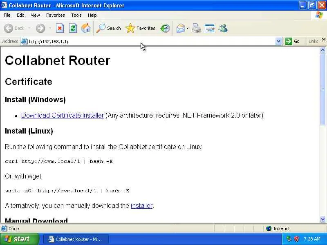Refresh the page with the green arrows icon
Viewport: 327px width, 245px height.
[73, 28]
